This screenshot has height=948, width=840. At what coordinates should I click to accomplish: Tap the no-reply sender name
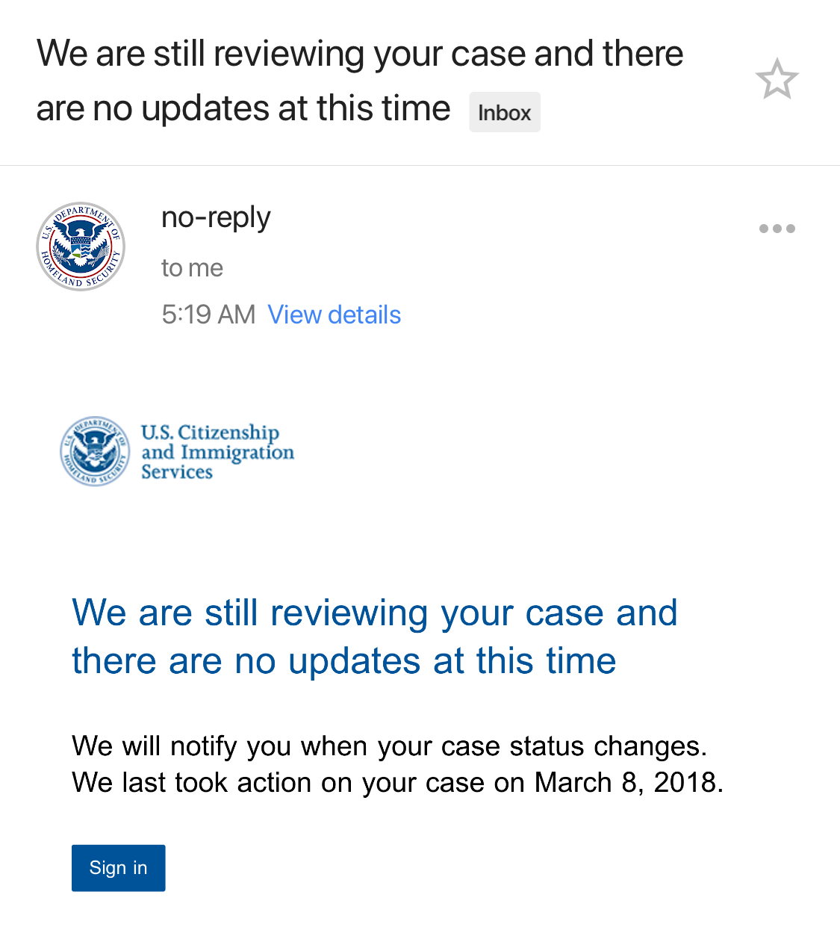point(216,217)
